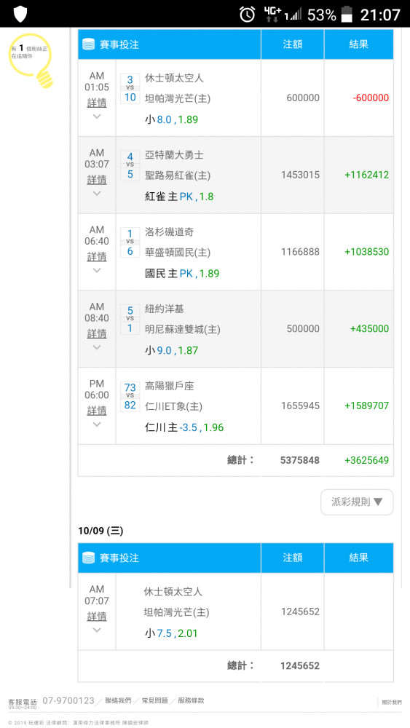Open 詳情 for AM 08:40 game
The height and width of the screenshot is (728, 410).
pos(97,334)
